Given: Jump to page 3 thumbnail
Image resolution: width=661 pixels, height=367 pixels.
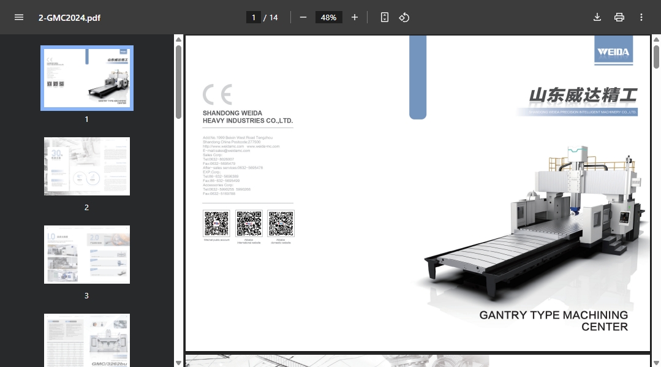Looking at the screenshot, I should click(x=87, y=254).
